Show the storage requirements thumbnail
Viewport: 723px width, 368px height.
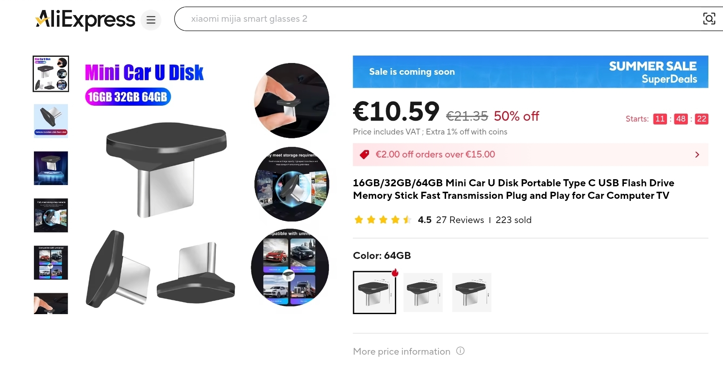(51, 216)
